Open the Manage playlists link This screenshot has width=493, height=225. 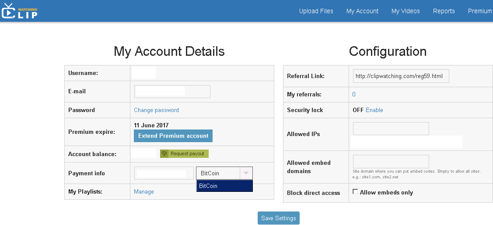(x=143, y=191)
